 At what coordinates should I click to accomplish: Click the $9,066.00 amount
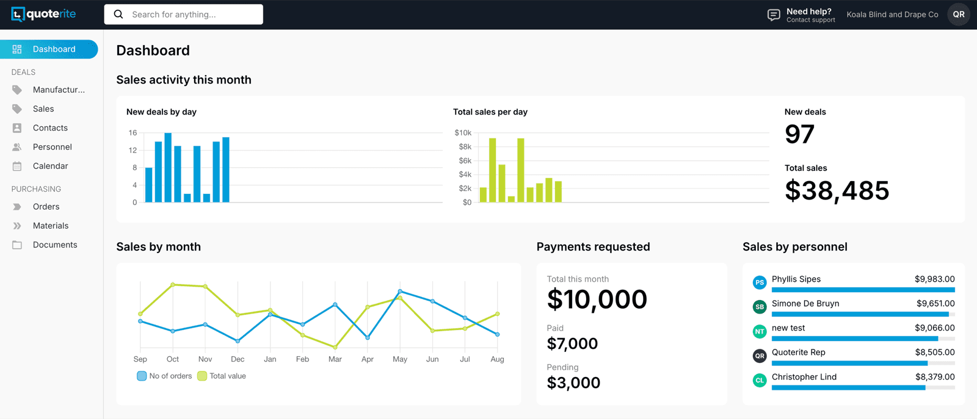(935, 328)
